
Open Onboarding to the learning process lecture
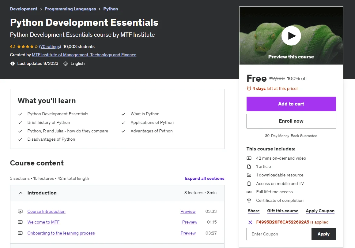tap(61, 233)
